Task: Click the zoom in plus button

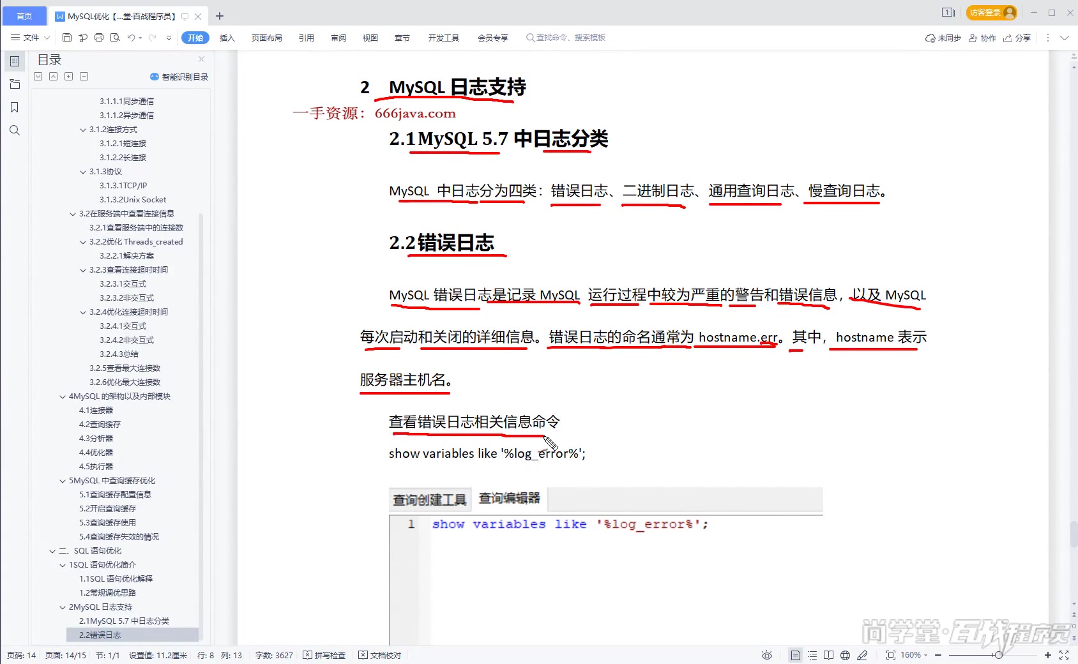Action: click(x=1047, y=655)
